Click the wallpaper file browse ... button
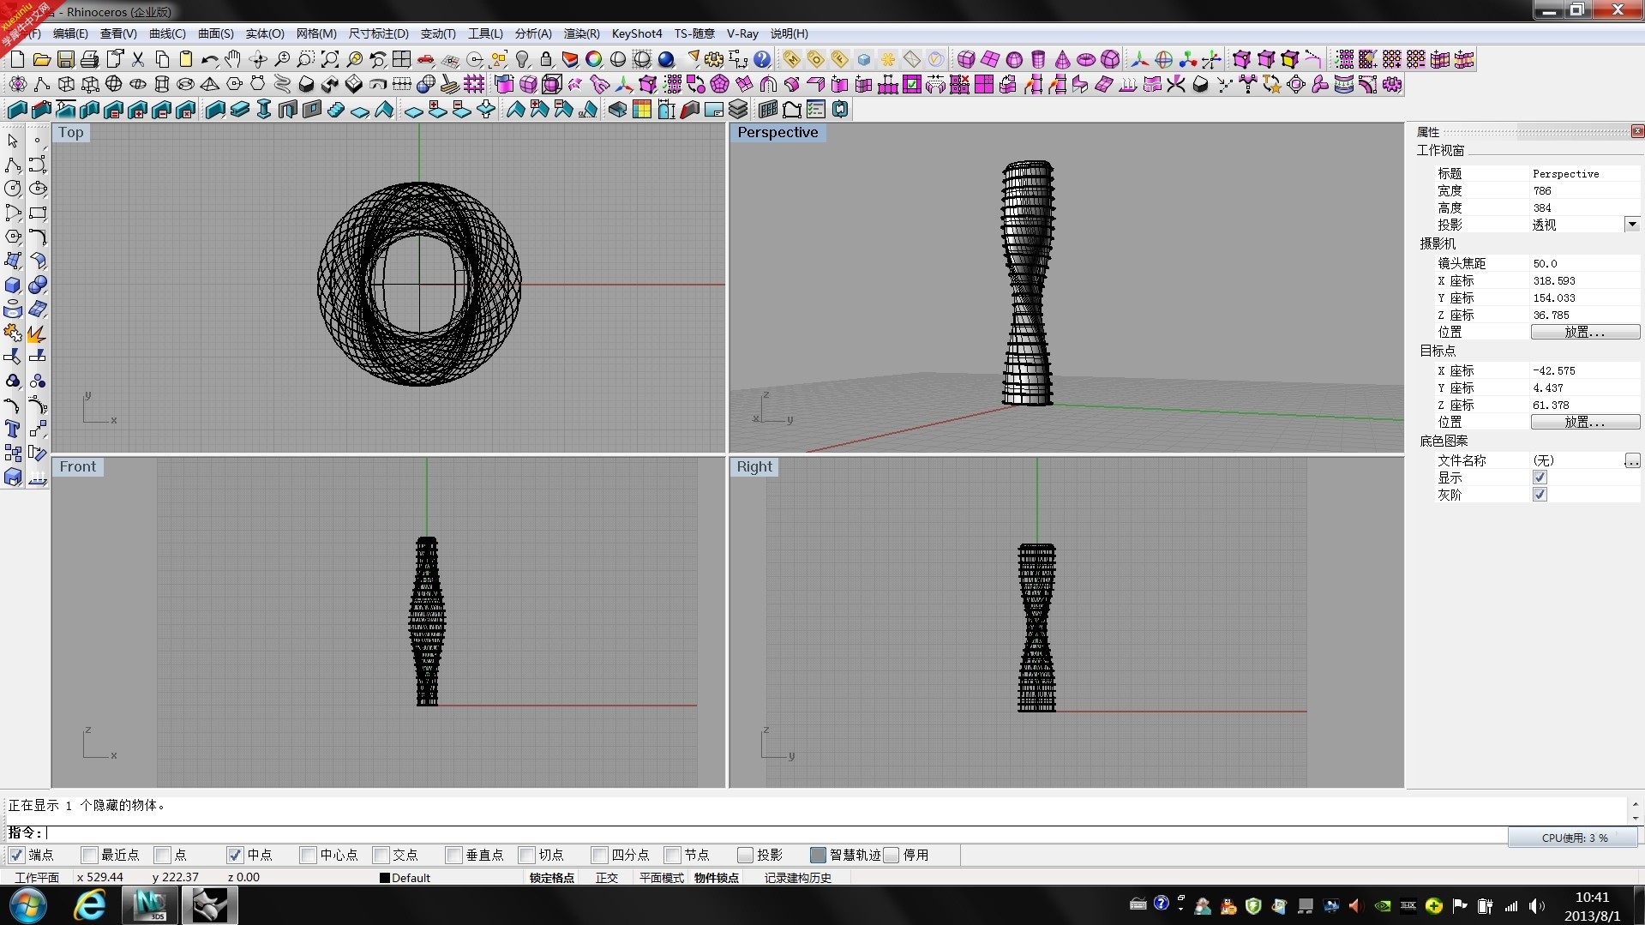 [x=1632, y=460]
